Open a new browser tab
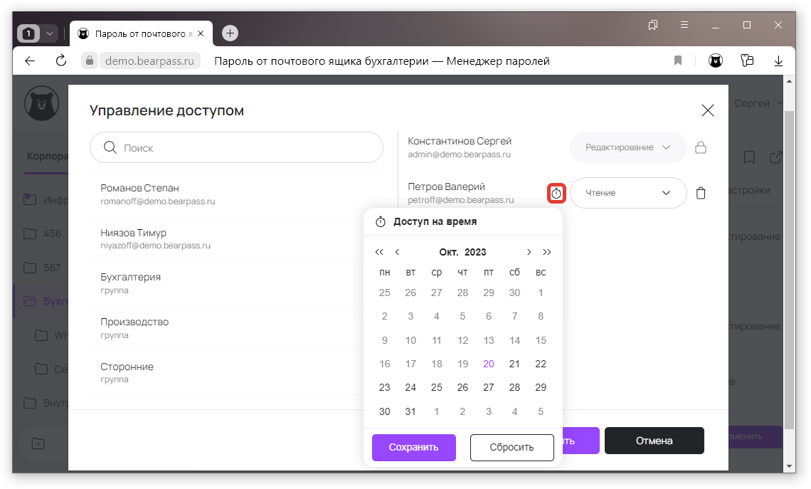The height and width of the screenshot is (489, 811). 230,33
